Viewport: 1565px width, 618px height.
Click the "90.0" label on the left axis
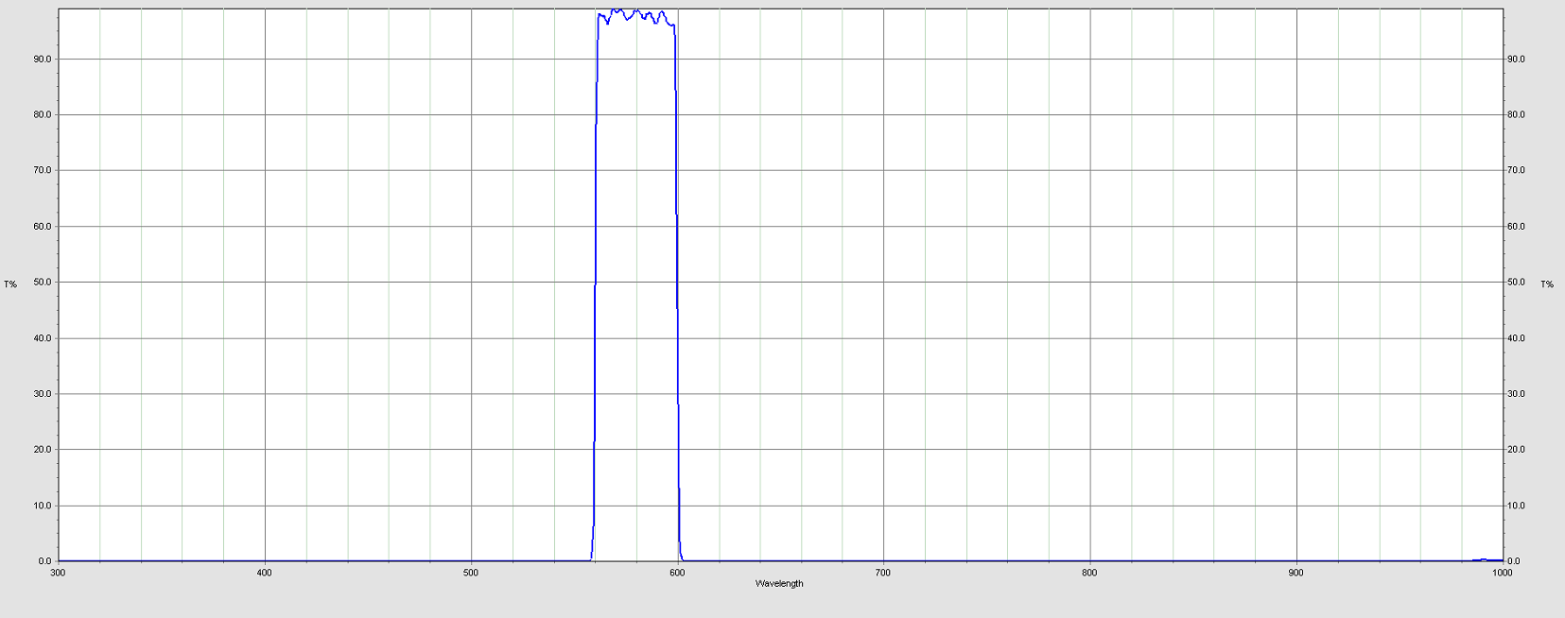click(43, 59)
